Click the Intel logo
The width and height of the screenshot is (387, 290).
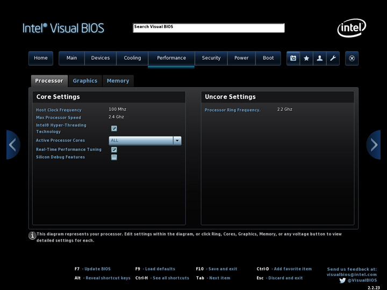tap(352, 28)
